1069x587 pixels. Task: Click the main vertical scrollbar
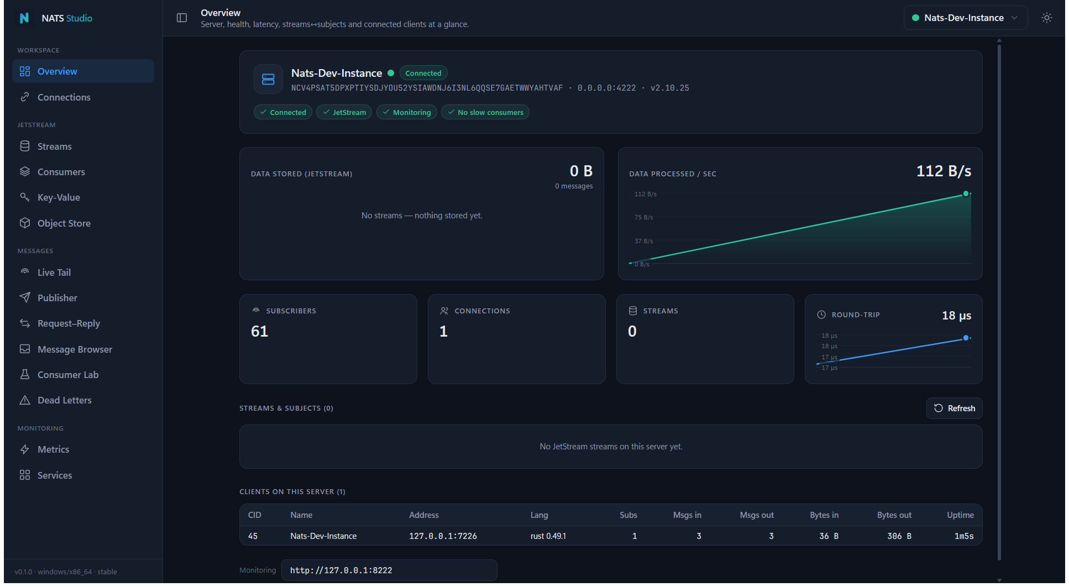[x=999, y=302]
